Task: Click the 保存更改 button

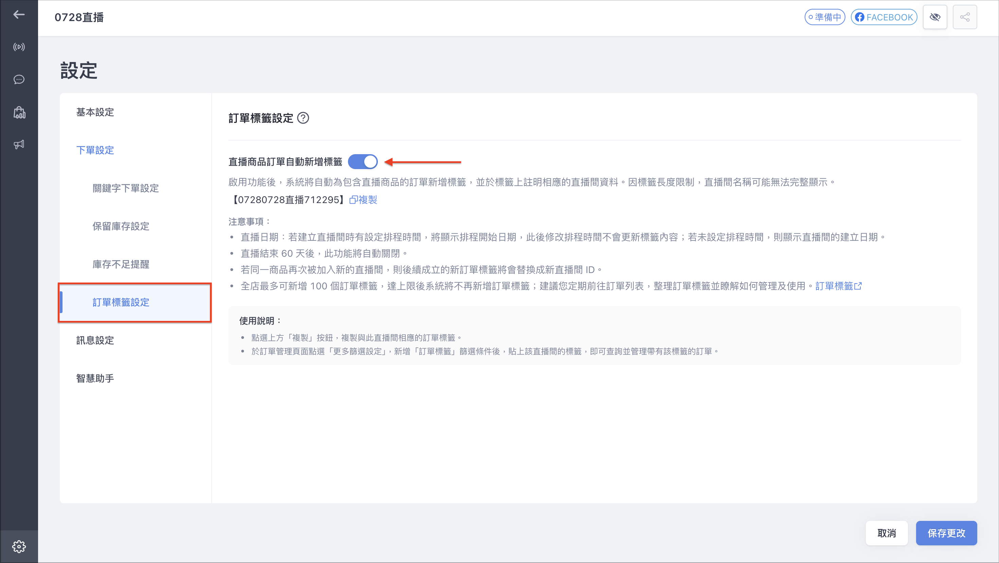Action: point(946,533)
